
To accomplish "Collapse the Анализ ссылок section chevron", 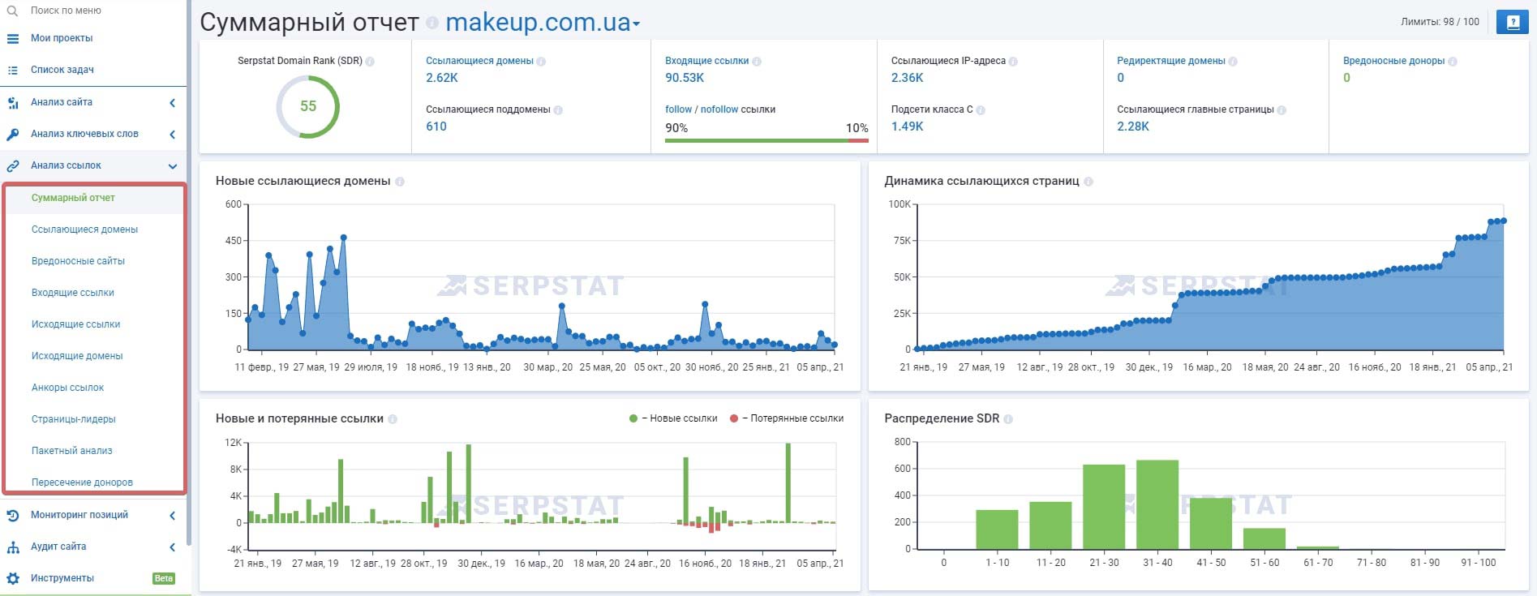I will point(172,166).
